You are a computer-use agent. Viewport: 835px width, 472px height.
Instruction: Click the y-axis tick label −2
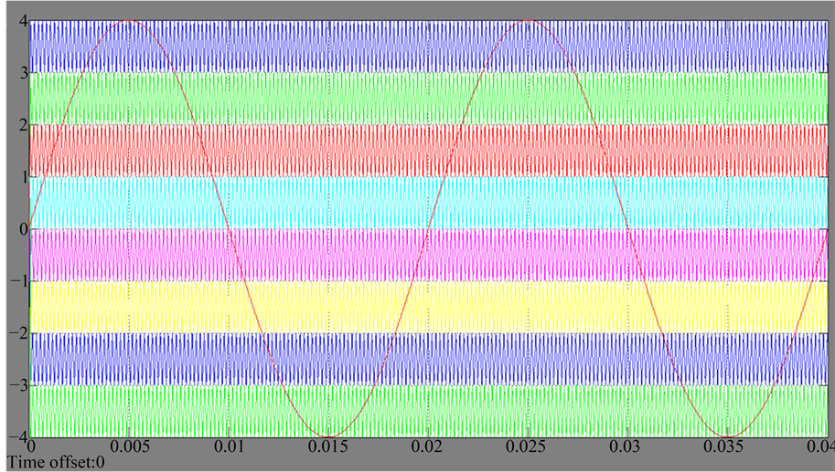click(15, 332)
